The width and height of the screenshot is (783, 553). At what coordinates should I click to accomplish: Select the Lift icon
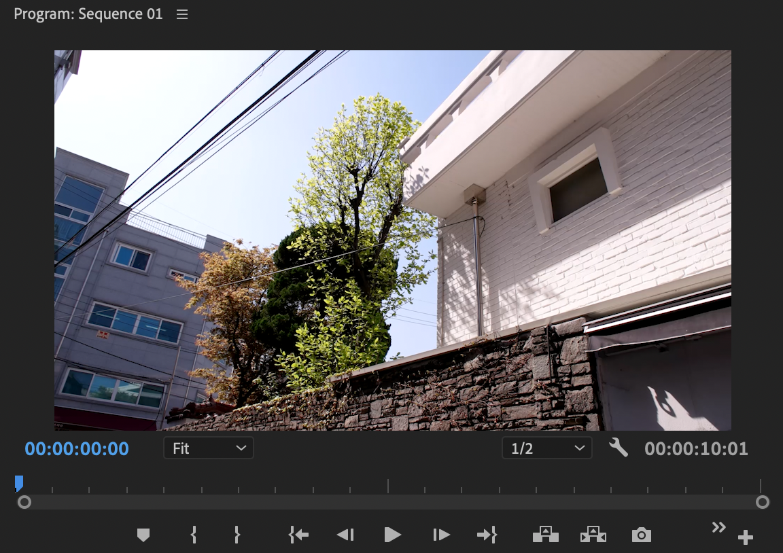click(546, 535)
